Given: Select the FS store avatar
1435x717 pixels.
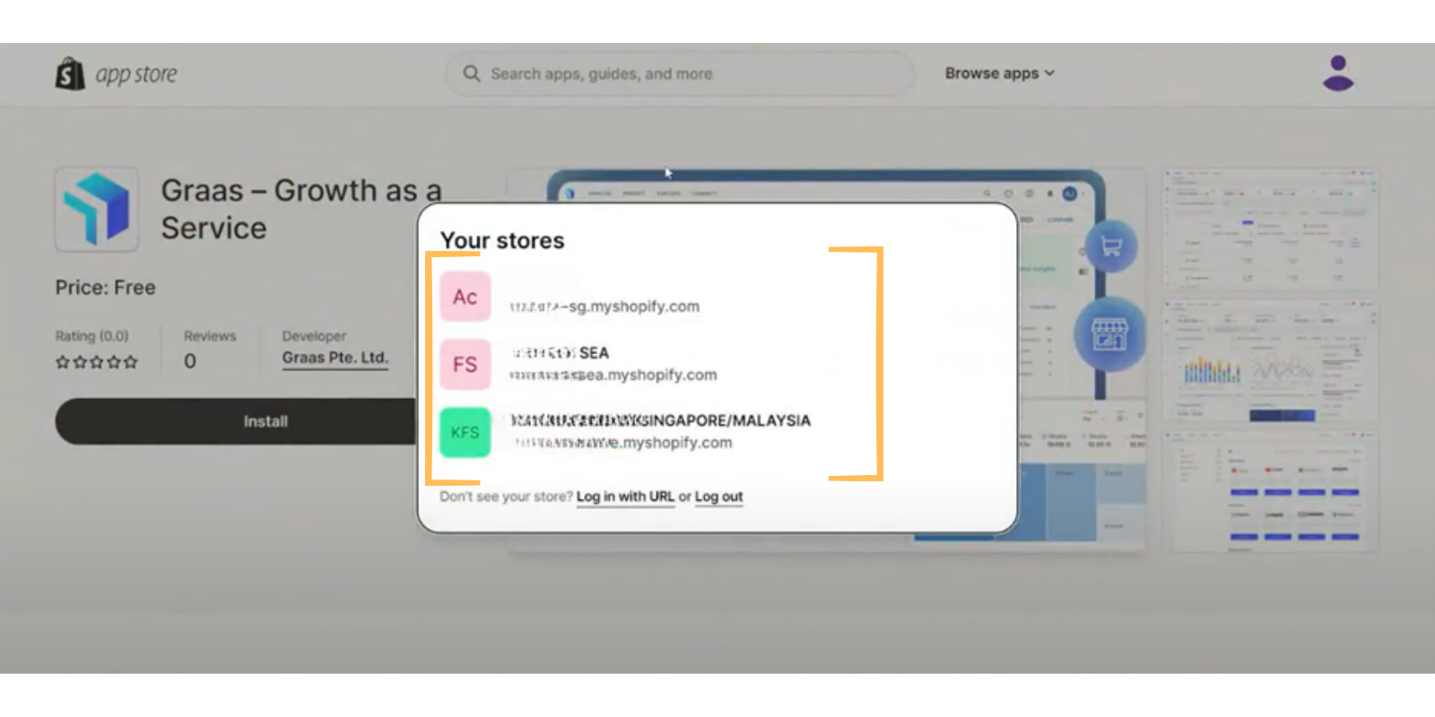Looking at the screenshot, I should click(465, 365).
